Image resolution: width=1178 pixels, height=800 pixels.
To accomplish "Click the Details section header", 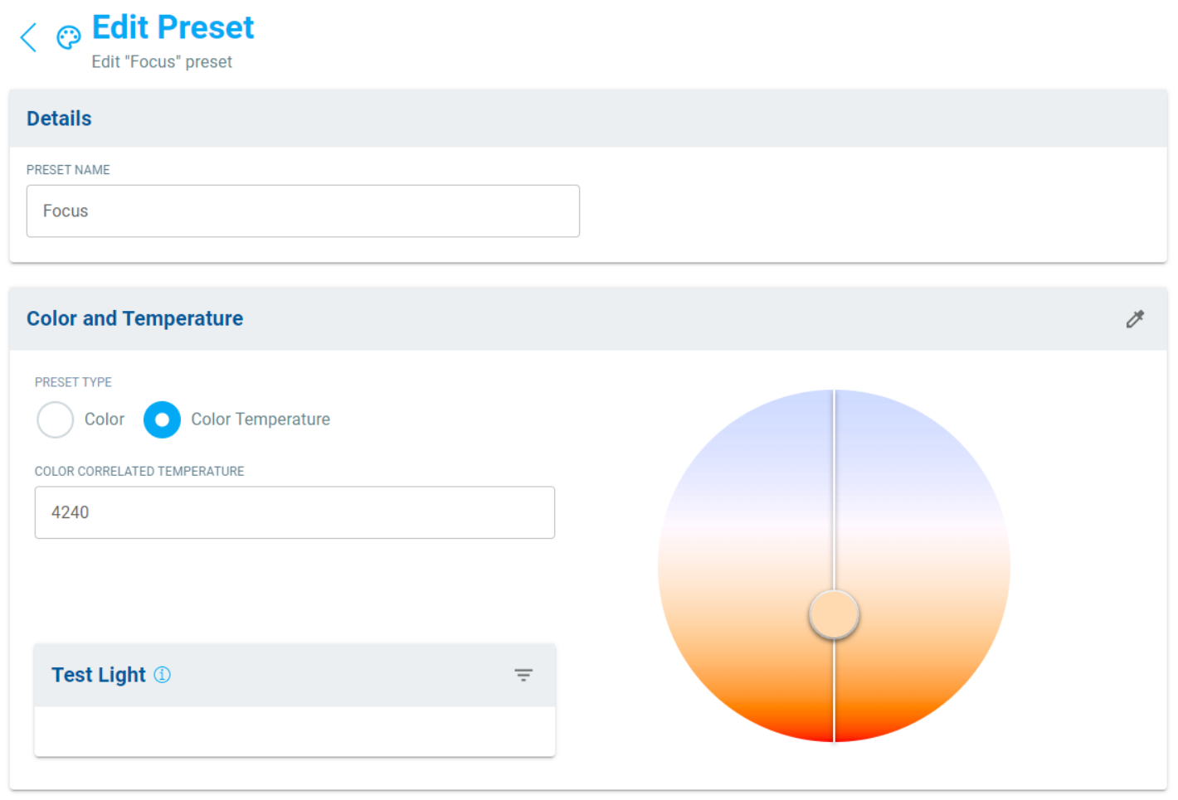I will (588, 119).
